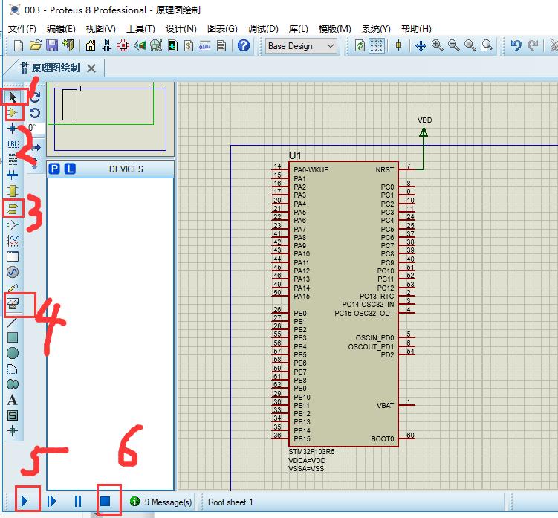
Task: Rotate clockwise using the rotate icon
Action: click(35, 97)
